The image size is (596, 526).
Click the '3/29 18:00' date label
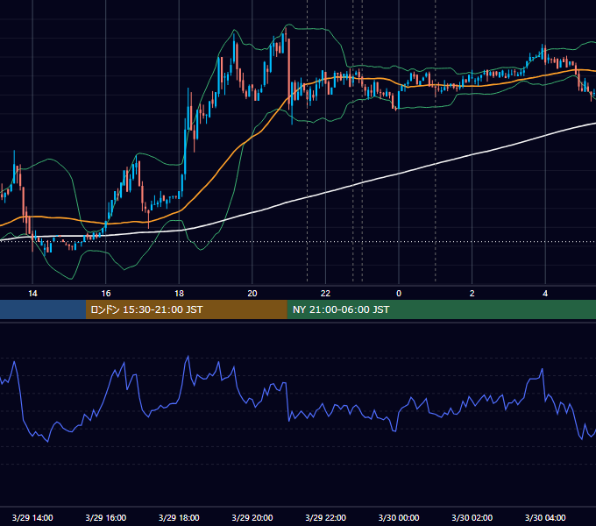coord(179,517)
